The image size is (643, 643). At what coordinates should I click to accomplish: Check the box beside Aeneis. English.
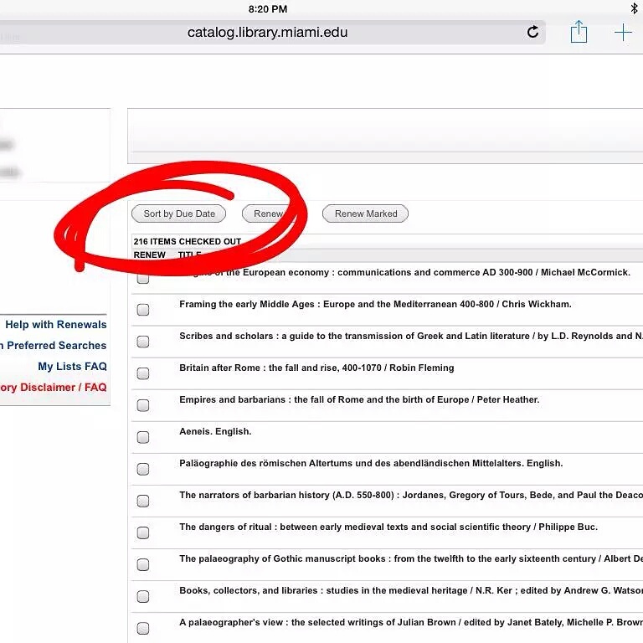point(143,437)
